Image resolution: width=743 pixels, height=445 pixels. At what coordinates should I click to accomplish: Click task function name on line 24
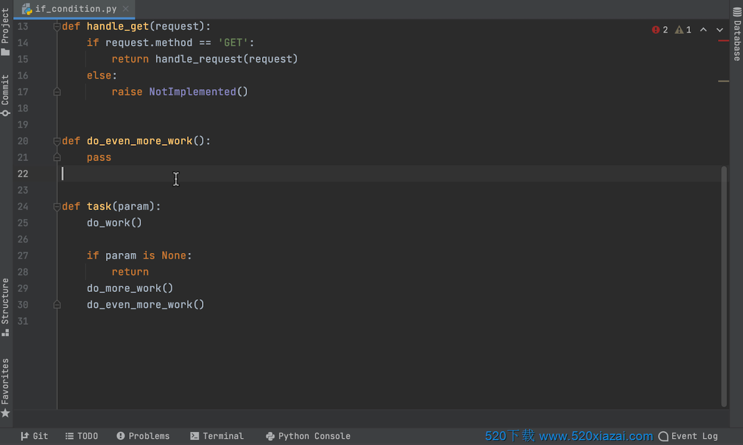click(x=99, y=206)
